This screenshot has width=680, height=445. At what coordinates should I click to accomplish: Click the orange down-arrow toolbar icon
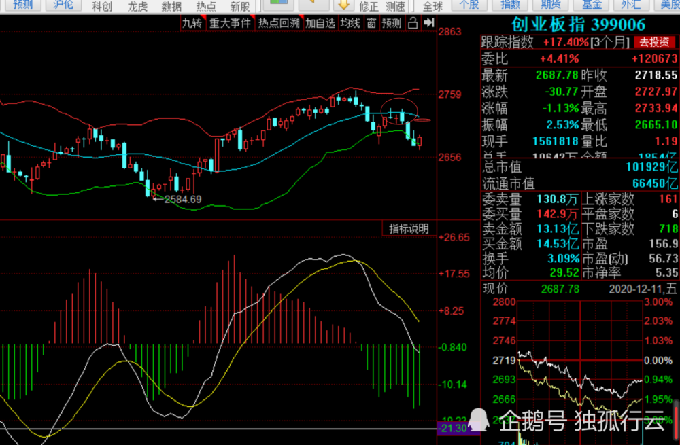[x=343, y=5]
